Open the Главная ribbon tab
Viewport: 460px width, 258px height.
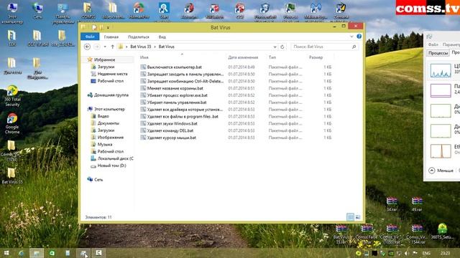111,37
